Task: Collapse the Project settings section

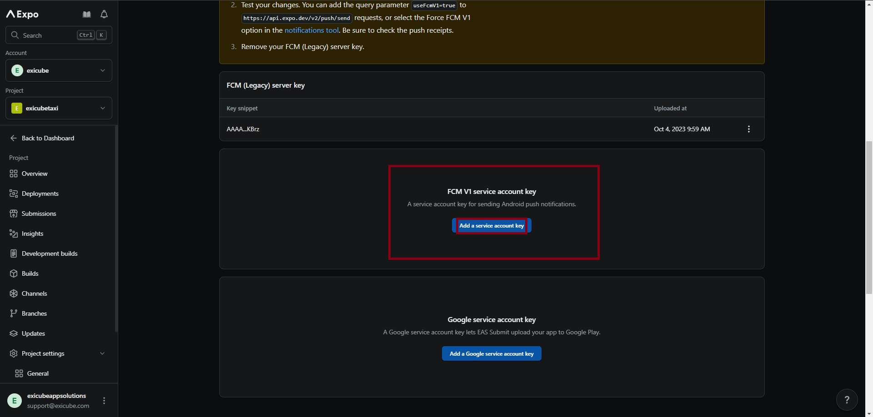Action: pos(102,353)
